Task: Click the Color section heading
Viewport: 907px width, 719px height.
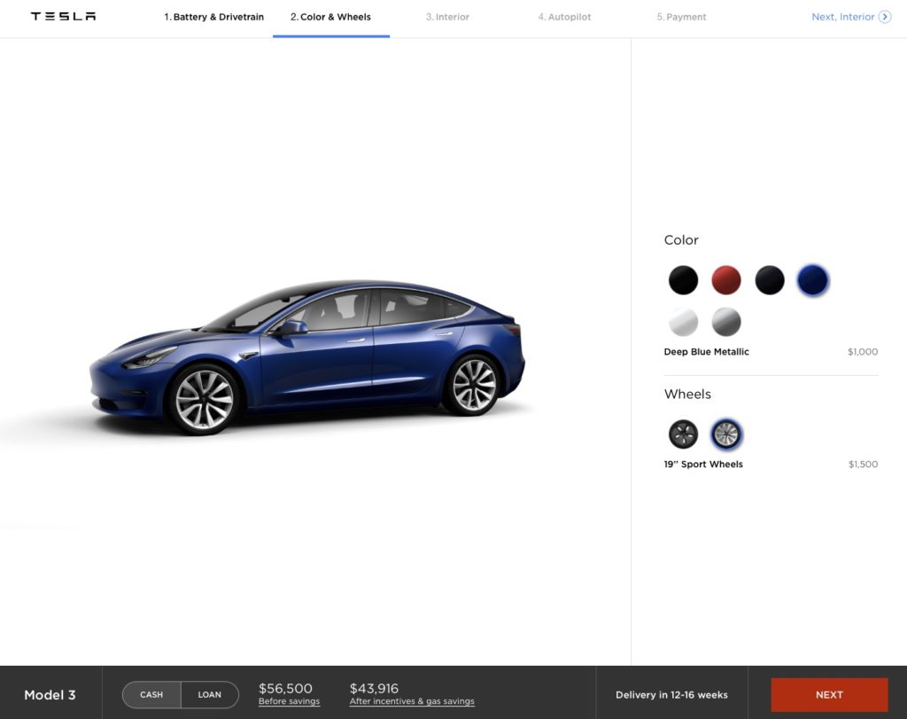Action: [681, 239]
